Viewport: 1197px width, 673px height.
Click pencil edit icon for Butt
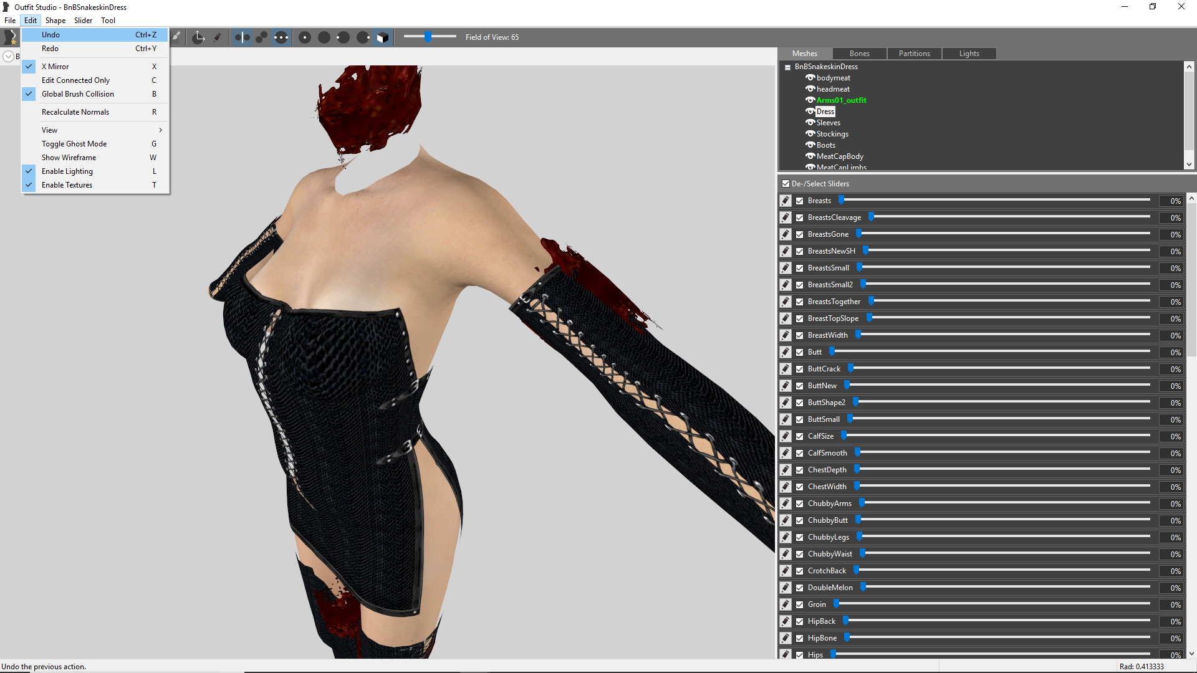[x=786, y=352]
